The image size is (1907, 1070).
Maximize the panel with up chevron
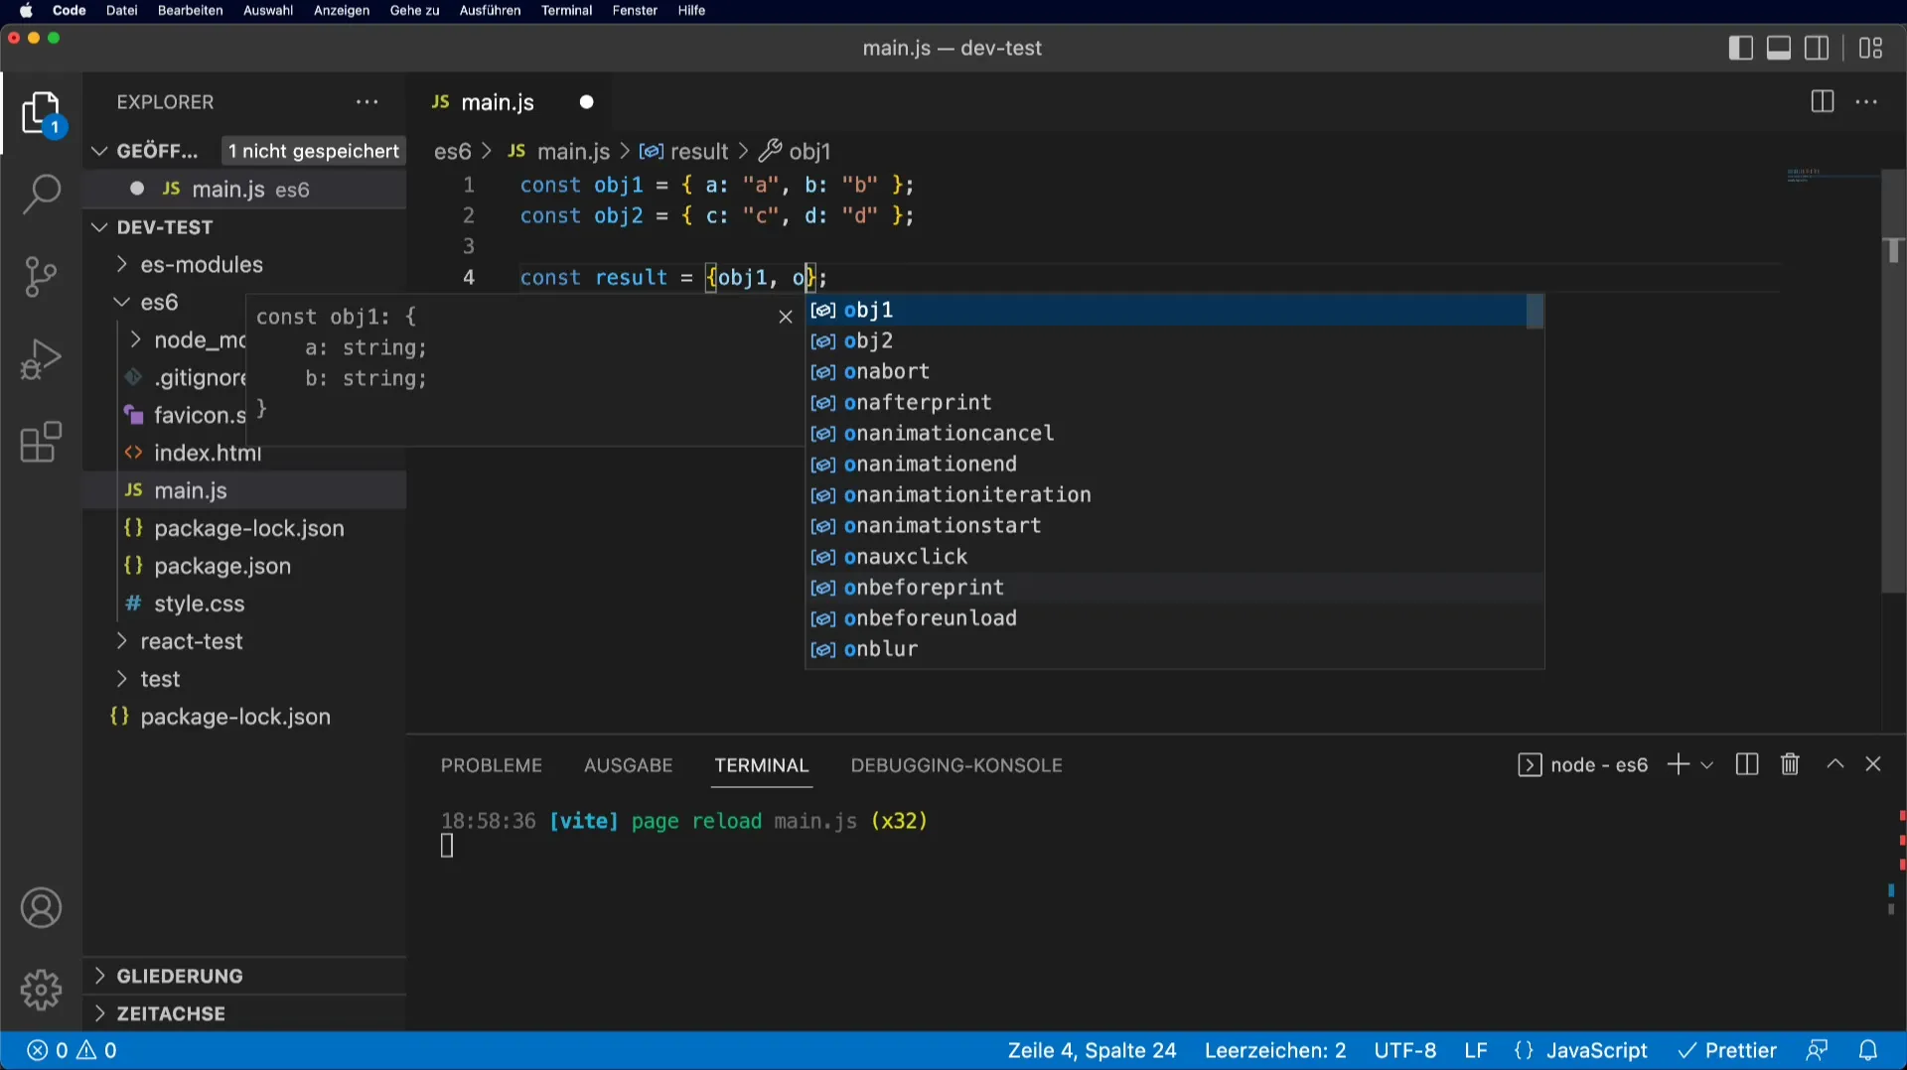pos(1835,764)
